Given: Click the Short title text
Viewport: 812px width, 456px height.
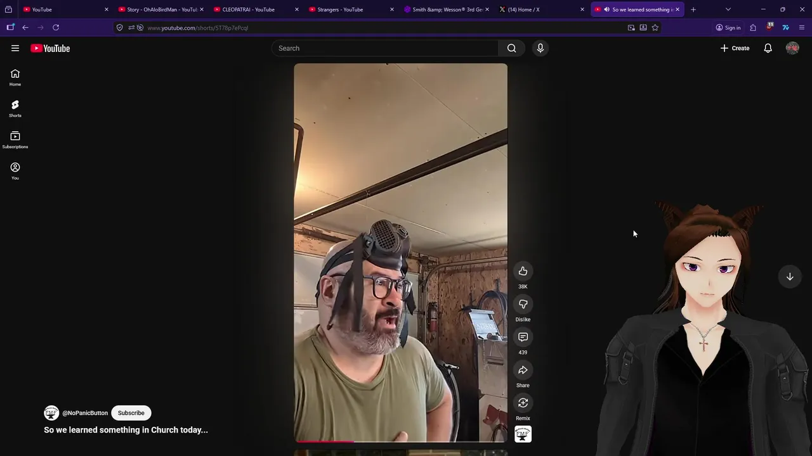Looking at the screenshot, I should (x=126, y=430).
